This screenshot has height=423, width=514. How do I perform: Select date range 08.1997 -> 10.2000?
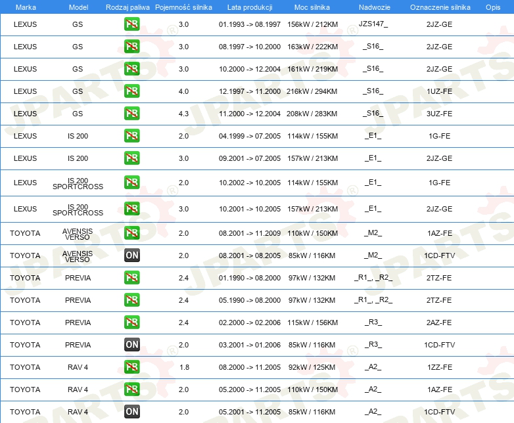tap(250, 47)
